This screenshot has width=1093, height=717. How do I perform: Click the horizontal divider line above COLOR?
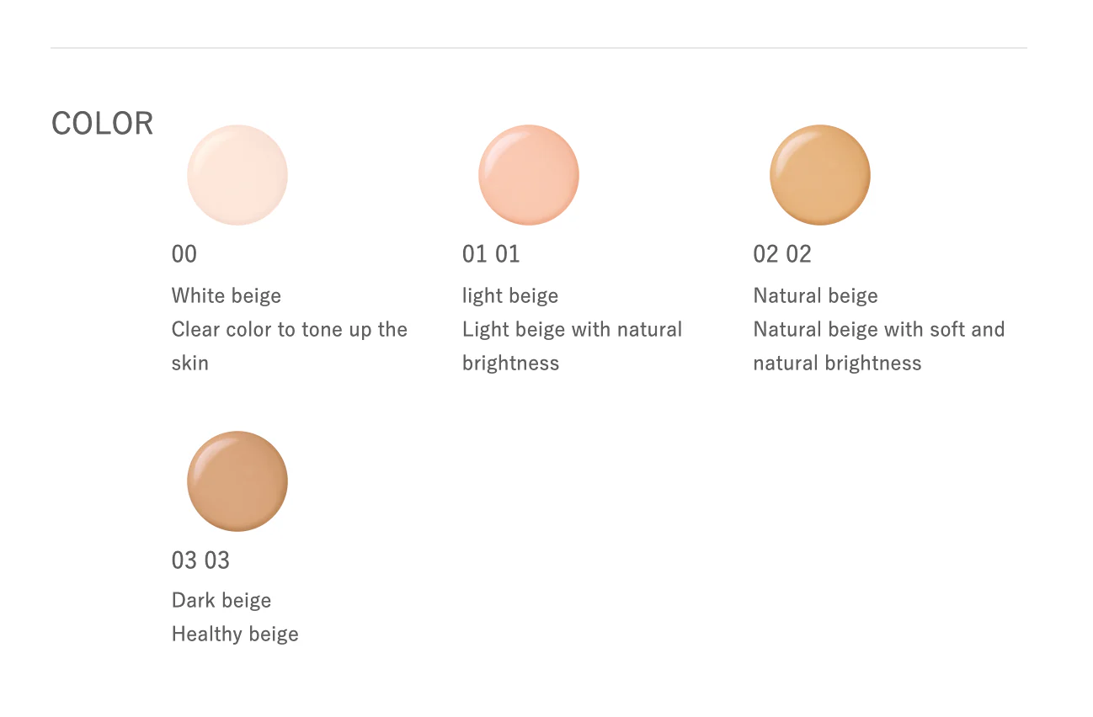point(539,48)
